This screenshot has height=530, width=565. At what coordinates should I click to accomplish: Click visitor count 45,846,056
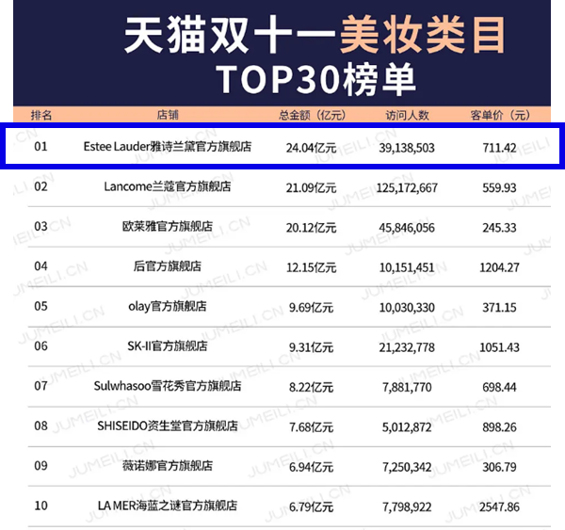407,228
